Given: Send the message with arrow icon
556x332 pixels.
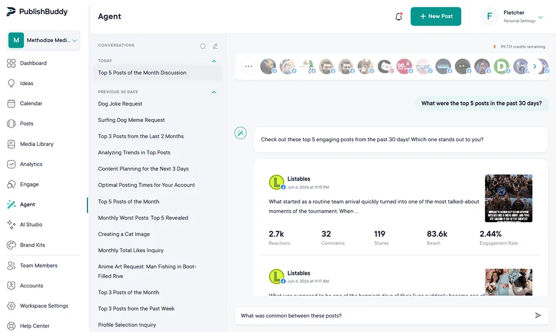Looking at the screenshot, I should click(x=538, y=315).
